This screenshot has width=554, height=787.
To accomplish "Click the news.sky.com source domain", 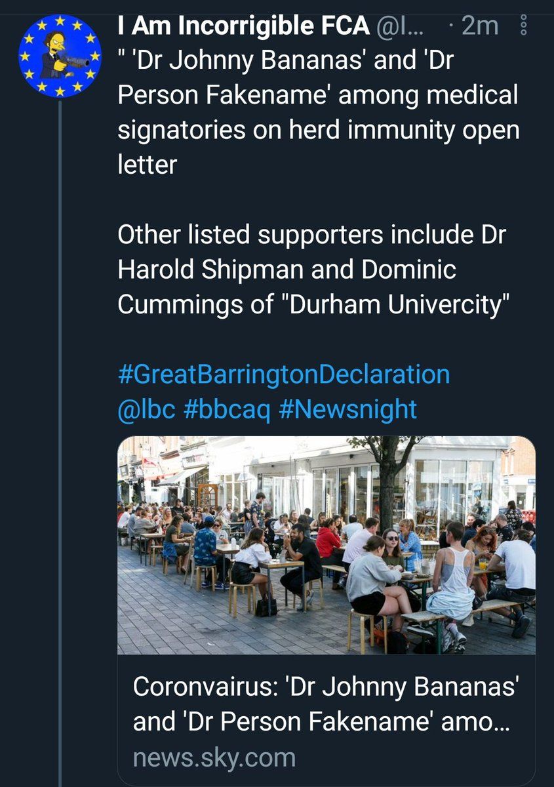I will coord(214,757).
